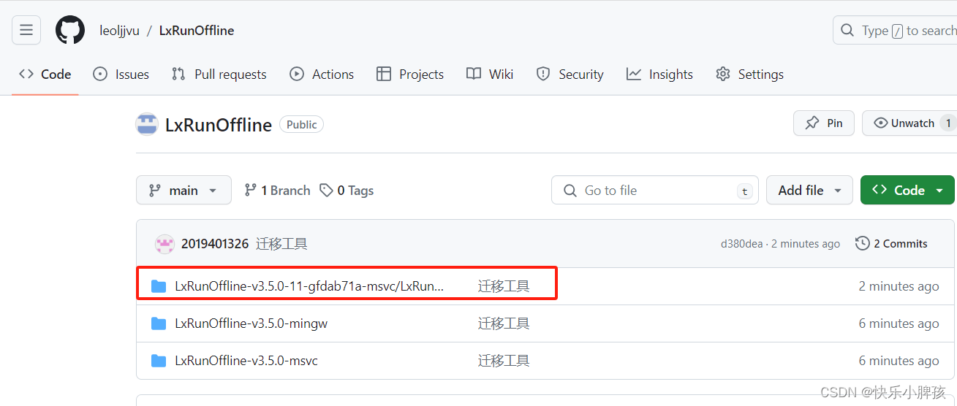The width and height of the screenshot is (957, 406).
Task: Click folder icon of LxRunOffline-v3.5.0-msvc row
Action: (x=159, y=361)
